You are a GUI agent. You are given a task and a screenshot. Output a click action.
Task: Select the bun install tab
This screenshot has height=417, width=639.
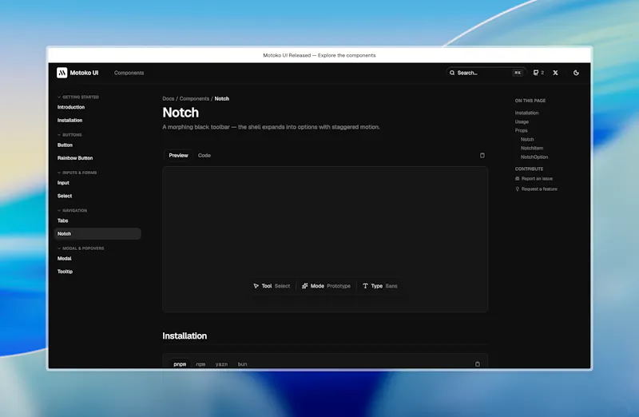point(243,364)
